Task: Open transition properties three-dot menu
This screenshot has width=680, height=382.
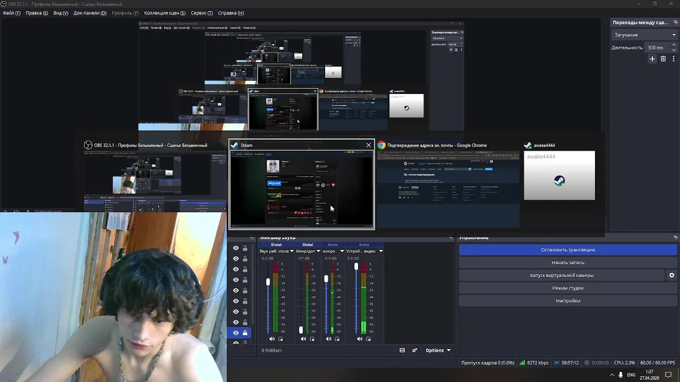Action: [x=673, y=59]
